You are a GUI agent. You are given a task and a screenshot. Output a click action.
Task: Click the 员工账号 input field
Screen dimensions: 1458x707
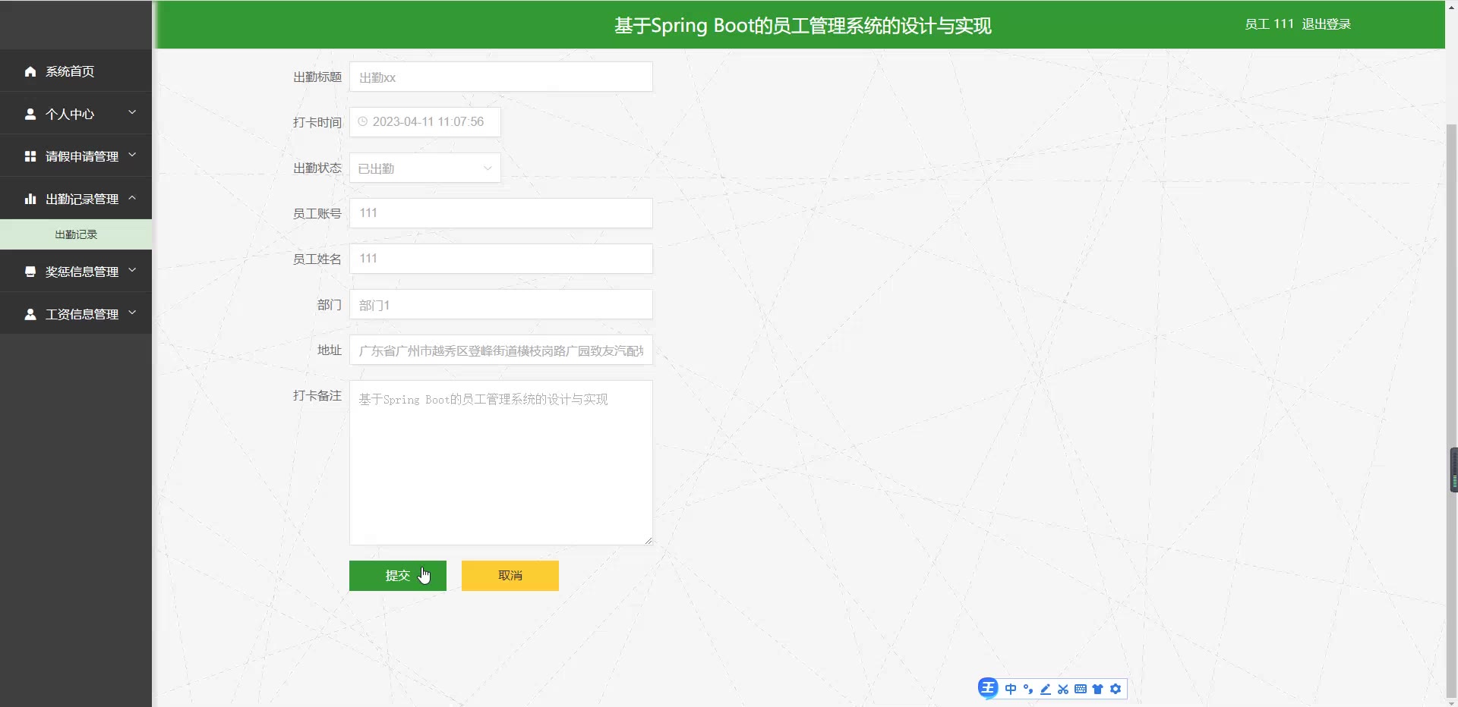click(x=501, y=213)
